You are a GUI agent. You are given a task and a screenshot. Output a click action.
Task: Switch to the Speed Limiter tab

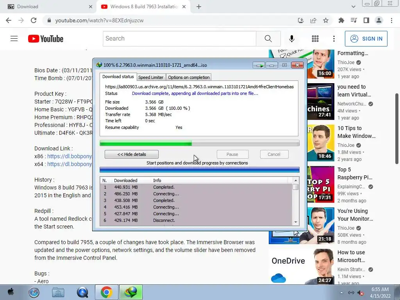(151, 77)
